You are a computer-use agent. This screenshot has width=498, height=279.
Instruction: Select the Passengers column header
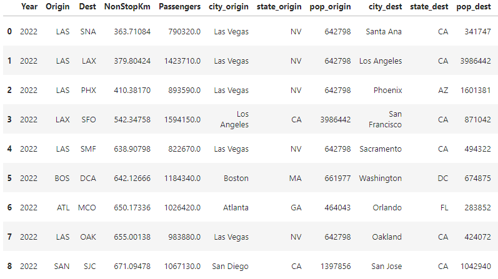[x=180, y=7]
